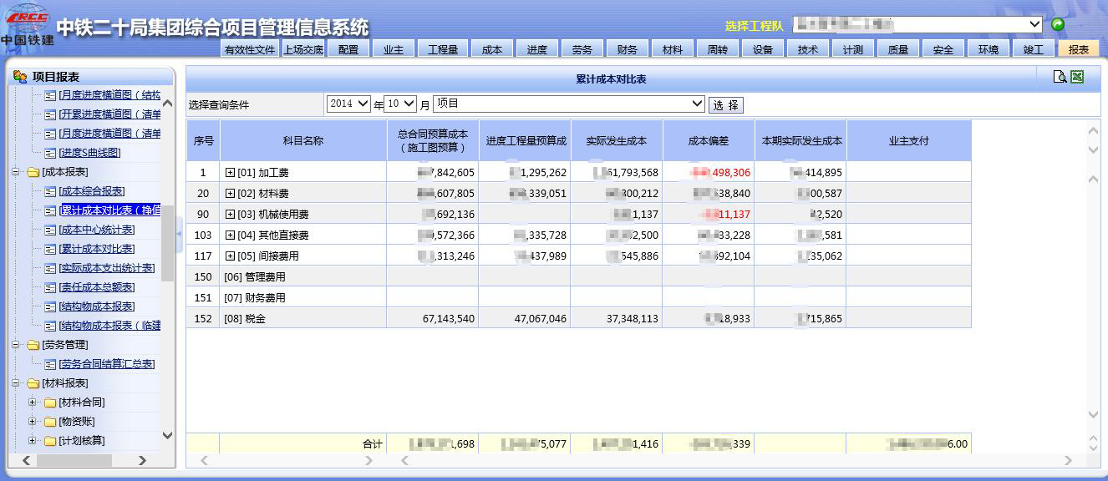Viewport: 1108px width, 481px height.
Task: Switch to the 上场交底 tab
Action: tap(303, 49)
